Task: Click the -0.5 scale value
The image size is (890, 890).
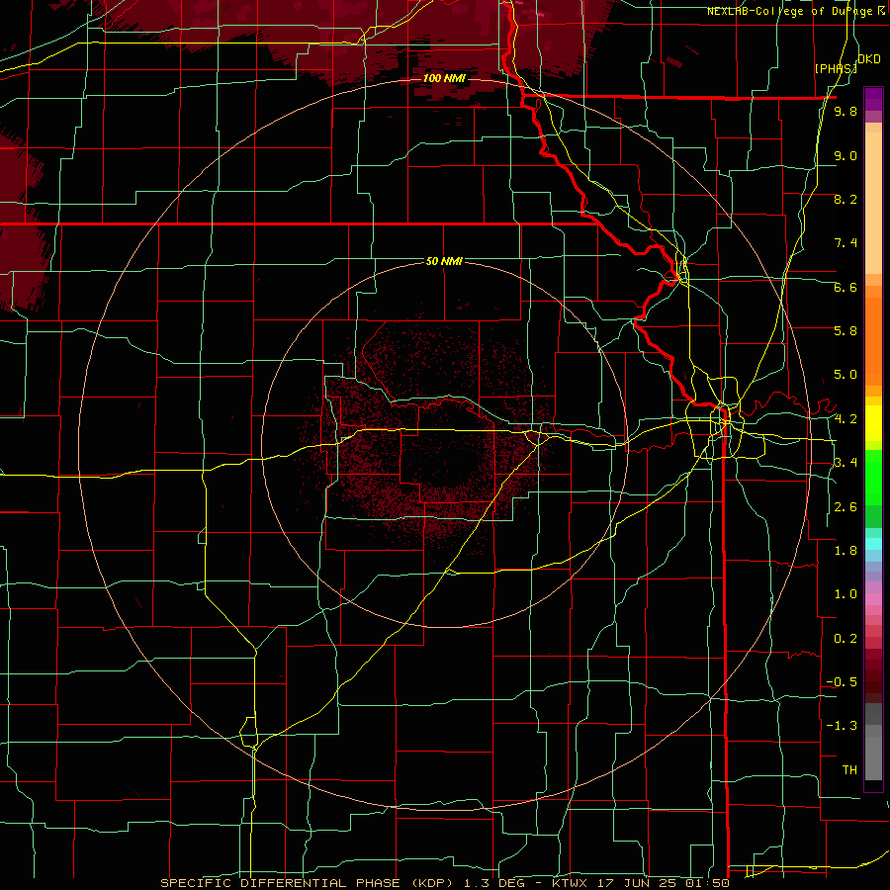Action: point(842,682)
